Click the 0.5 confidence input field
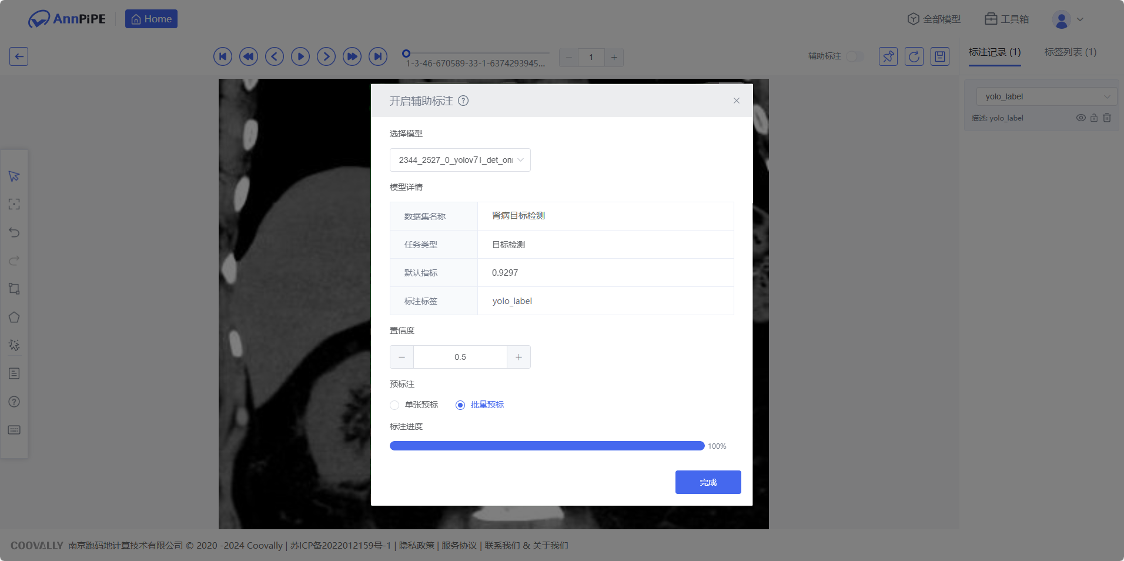The height and width of the screenshot is (561, 1124). tap(460, 357)
